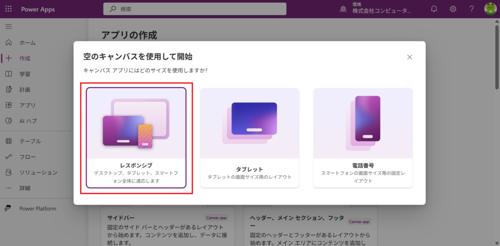The width and height of the screenshot is (500, 246).
Task: Click the 検索 search field
Action: (194, 9)
